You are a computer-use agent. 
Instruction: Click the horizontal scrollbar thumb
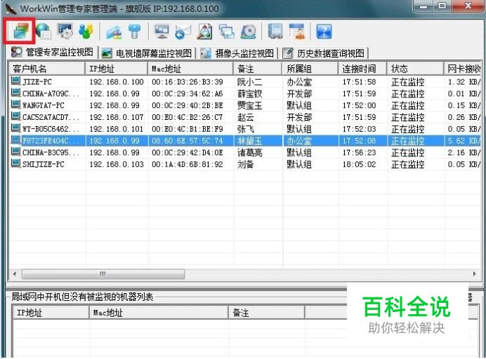tap(103, 274)
